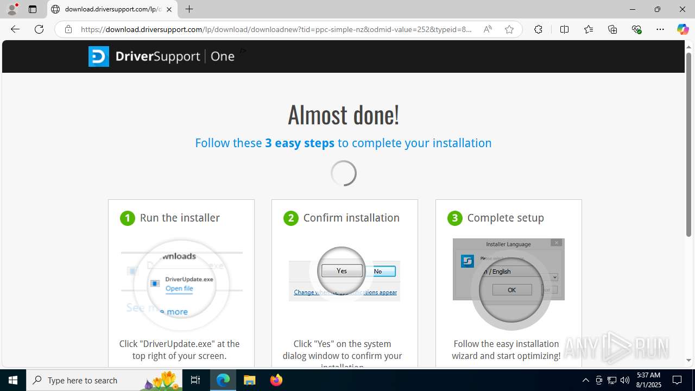695x391 pixels.
Task: Refresh the current page
Action: tap(39, 29)
